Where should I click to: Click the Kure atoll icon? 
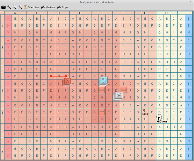(x=144, y=110)
